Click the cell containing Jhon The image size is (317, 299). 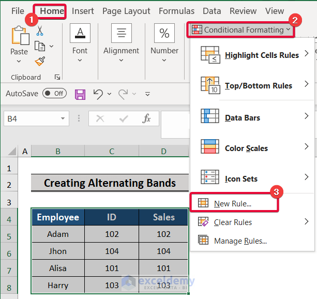[58, 251]
